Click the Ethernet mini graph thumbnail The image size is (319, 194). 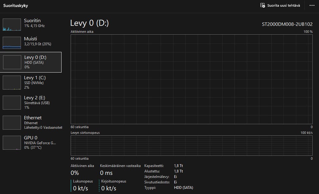coord(12,123)
